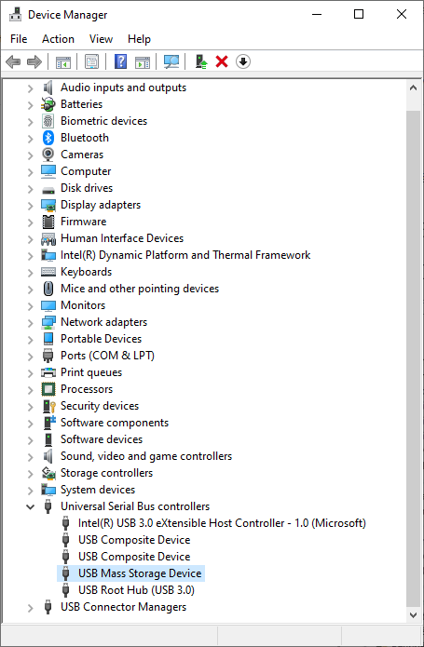Open the Properties toolbar icon
Screen dimensions: 424x647
91,61
